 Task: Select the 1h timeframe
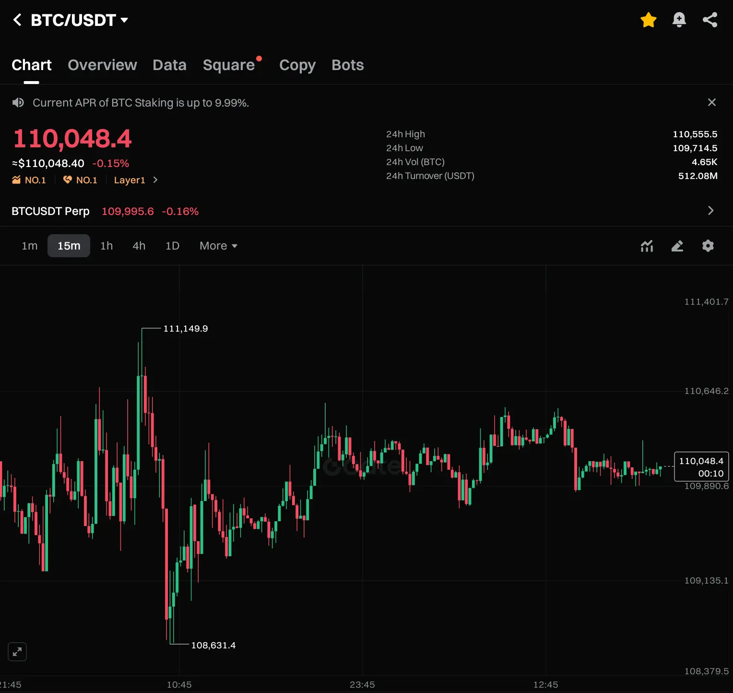click(x=106, y=246)
